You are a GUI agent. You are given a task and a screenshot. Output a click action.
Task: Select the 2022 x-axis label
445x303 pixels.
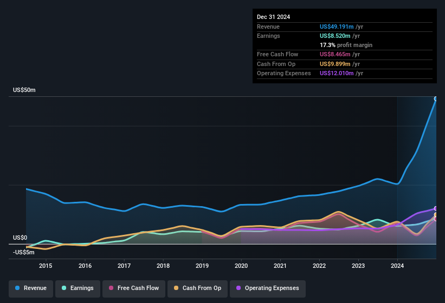click(319, 266)
